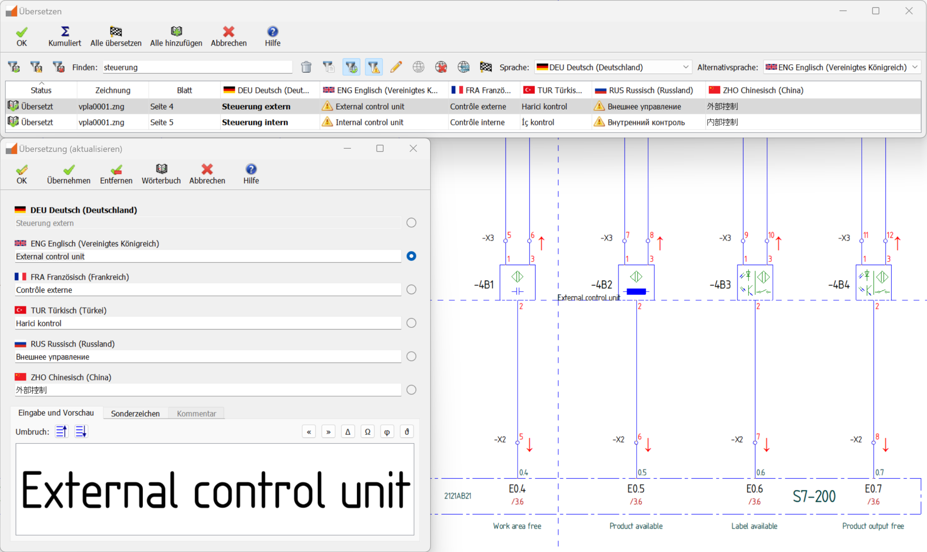Click the trash can icon beside the Finden field
Screen dimensions: 927x552
point(306,67)
